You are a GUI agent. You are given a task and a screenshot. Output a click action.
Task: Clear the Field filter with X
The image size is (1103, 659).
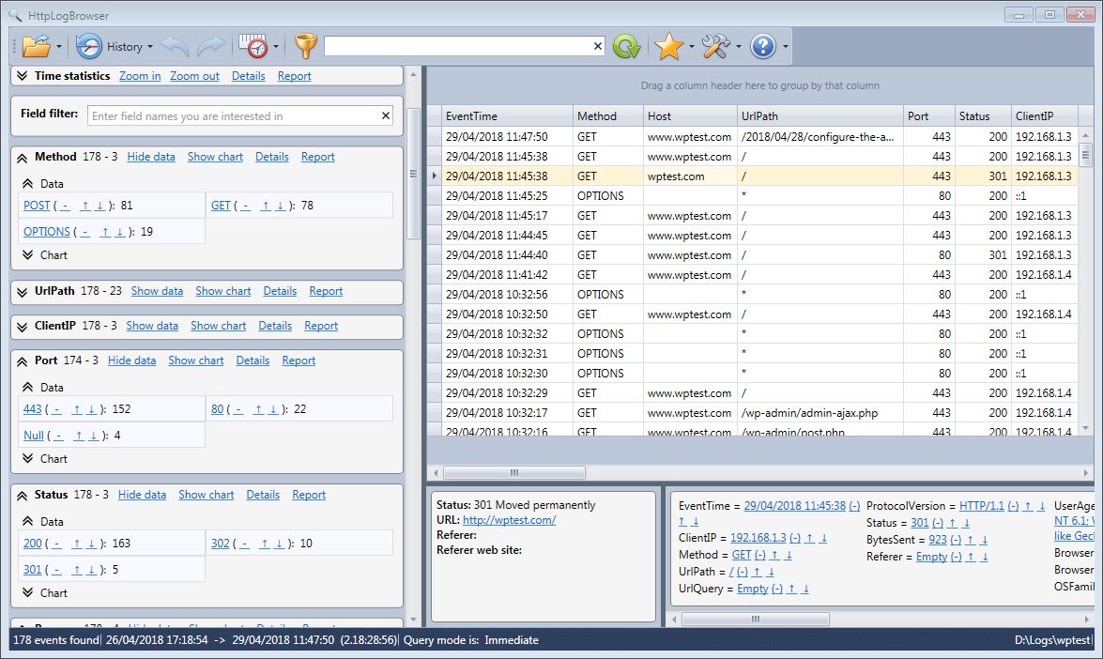[386, 115]
